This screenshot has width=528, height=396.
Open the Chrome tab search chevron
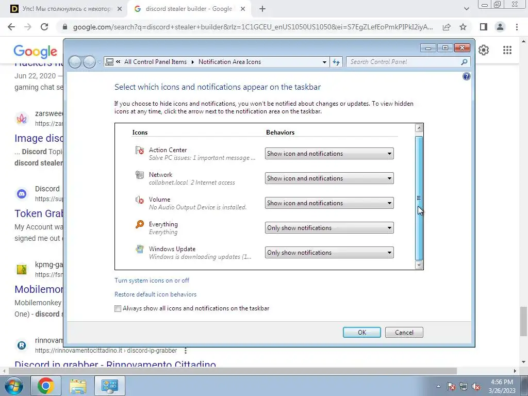pyautogui.click(x=466, y=9)
